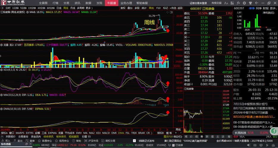The width and height of the screenshot is (278, 148).
Task: Click 证券交易未登录 login link
Action: click(x=199, y=3)
